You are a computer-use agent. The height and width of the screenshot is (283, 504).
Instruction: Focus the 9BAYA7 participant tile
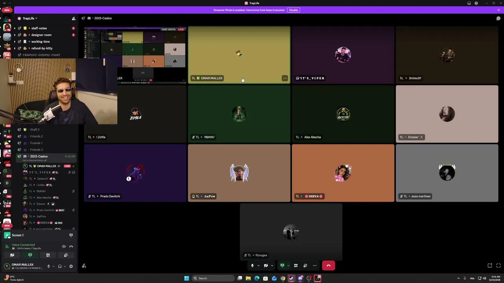point(239,114)
